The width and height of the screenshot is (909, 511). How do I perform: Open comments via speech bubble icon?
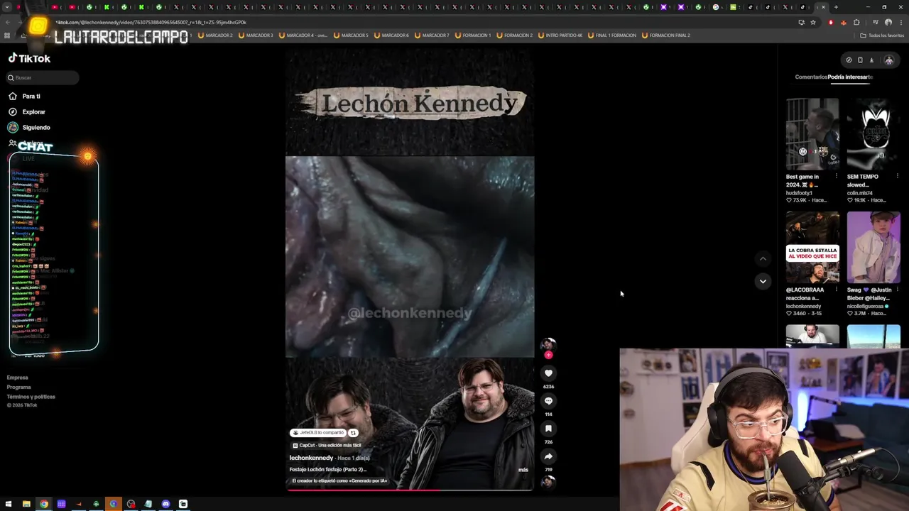point(548,400)
